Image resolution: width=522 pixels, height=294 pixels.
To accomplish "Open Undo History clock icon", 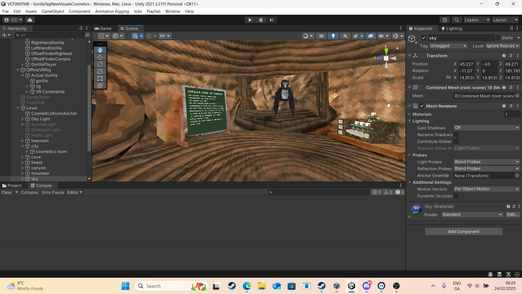I will click(445, 20).
